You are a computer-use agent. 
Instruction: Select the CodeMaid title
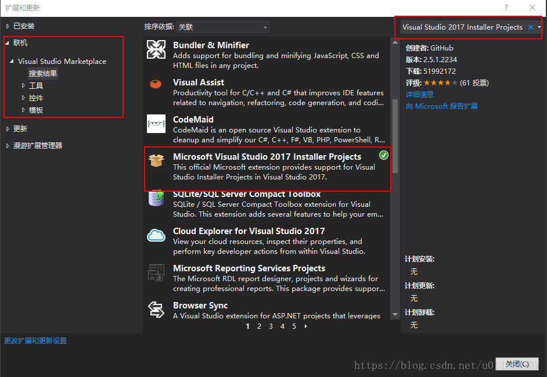point(193,120)
